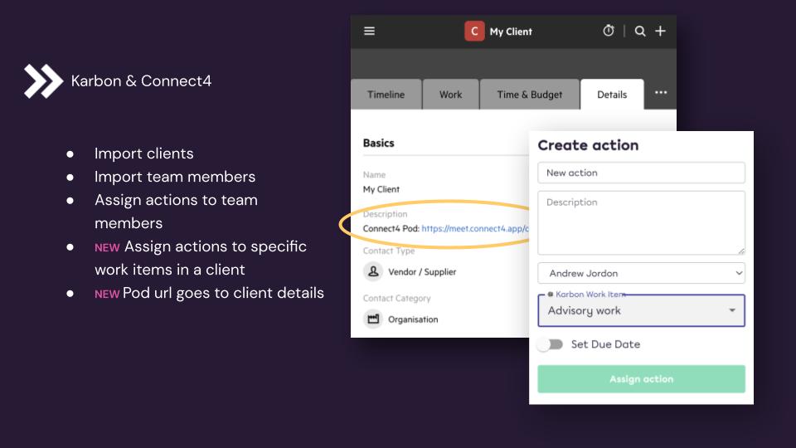This screenshot has height=448, width=796.
Task: Click the Contact Type label
Action: click(x=389, y=251)
